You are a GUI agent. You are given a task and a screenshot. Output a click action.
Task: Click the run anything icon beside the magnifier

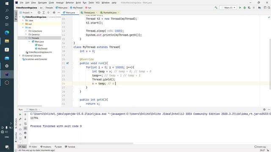[x=265, y=8]
